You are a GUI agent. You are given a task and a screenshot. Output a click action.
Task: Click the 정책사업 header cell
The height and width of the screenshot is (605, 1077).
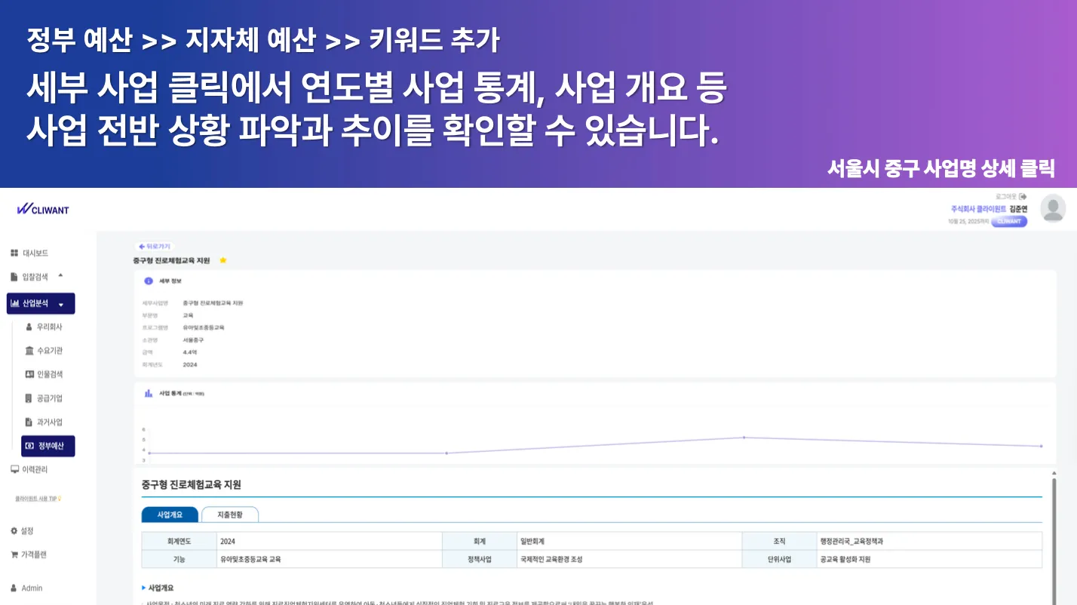tap(479, 559)
